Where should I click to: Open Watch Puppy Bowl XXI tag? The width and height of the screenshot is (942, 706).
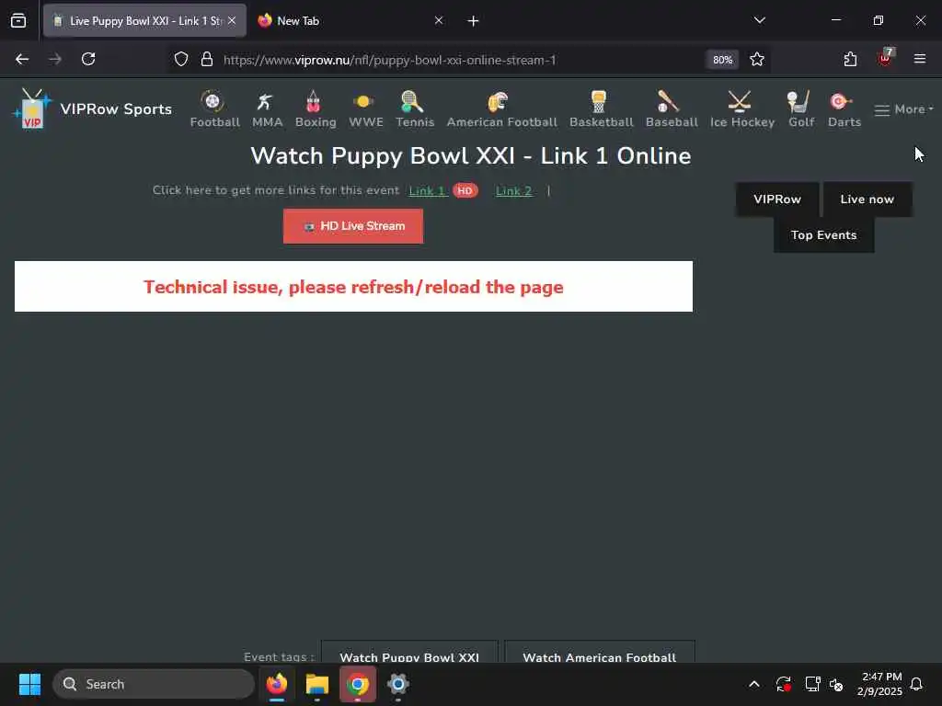pos(409,653)
